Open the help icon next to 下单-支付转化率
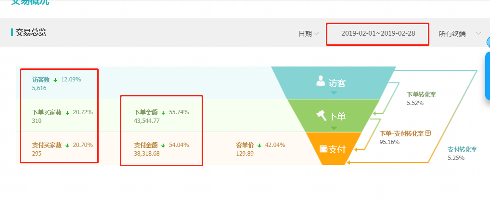 [x=428, y=133]
